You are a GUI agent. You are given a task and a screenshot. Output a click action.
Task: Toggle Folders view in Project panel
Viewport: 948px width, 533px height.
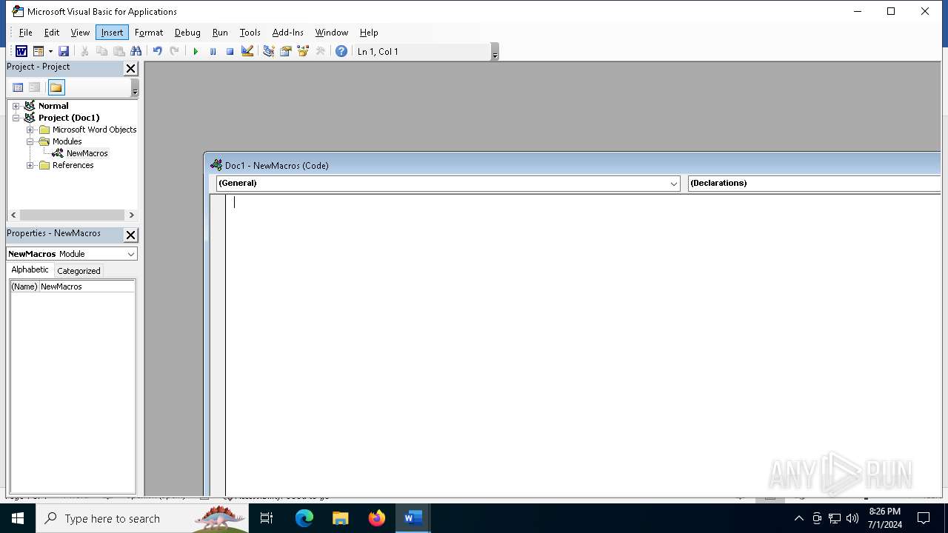coord(56,87)
